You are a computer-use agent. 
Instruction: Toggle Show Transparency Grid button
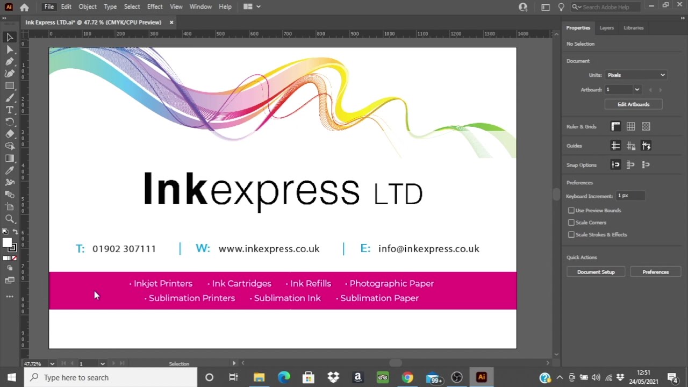click(646, 126)
